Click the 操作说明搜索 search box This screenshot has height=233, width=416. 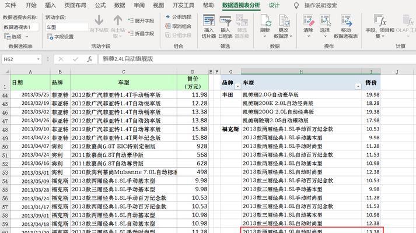pyautogui.click(x=320, y=5)
